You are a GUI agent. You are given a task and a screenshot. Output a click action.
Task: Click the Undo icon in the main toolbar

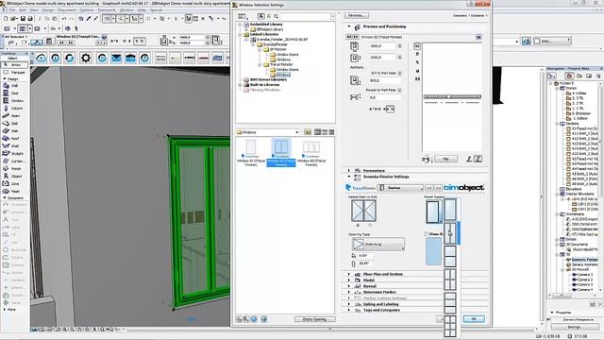coord(64,19)
